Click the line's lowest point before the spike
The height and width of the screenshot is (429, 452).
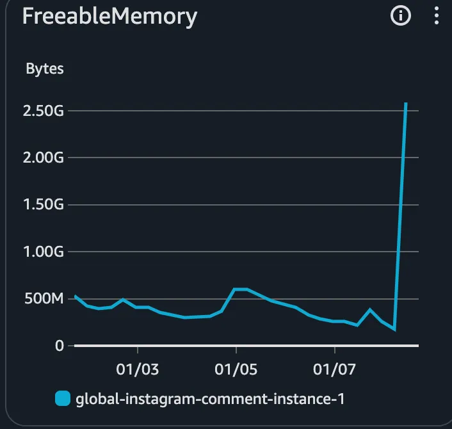click(x=394, y=329)
